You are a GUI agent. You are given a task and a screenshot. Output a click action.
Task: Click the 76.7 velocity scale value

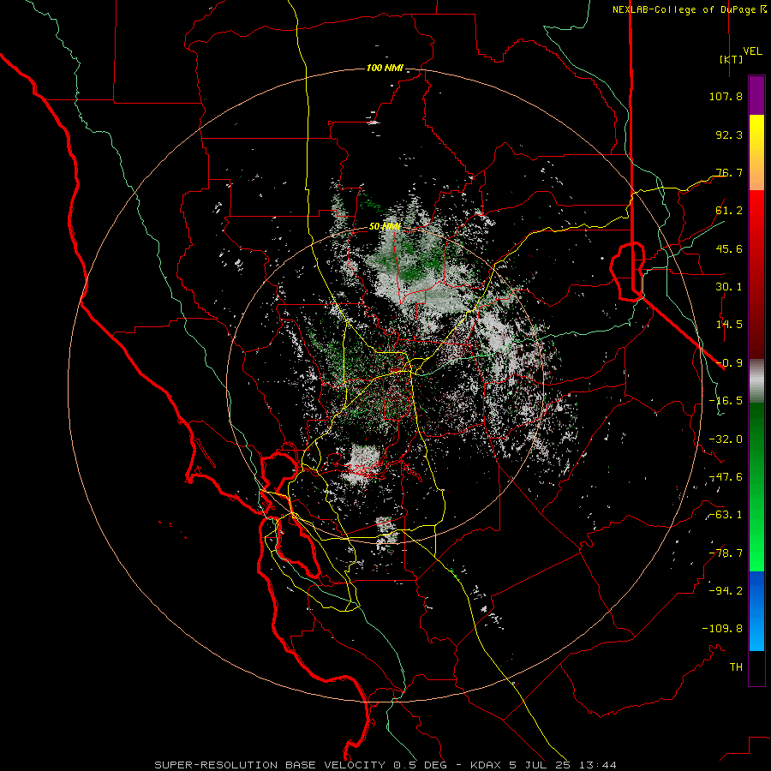[x=729, y=172]
